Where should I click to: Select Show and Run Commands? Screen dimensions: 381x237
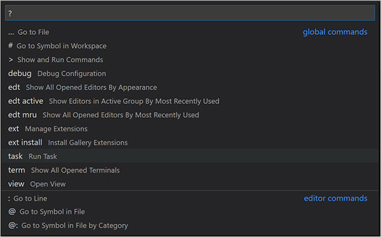[x=190, y=60]
